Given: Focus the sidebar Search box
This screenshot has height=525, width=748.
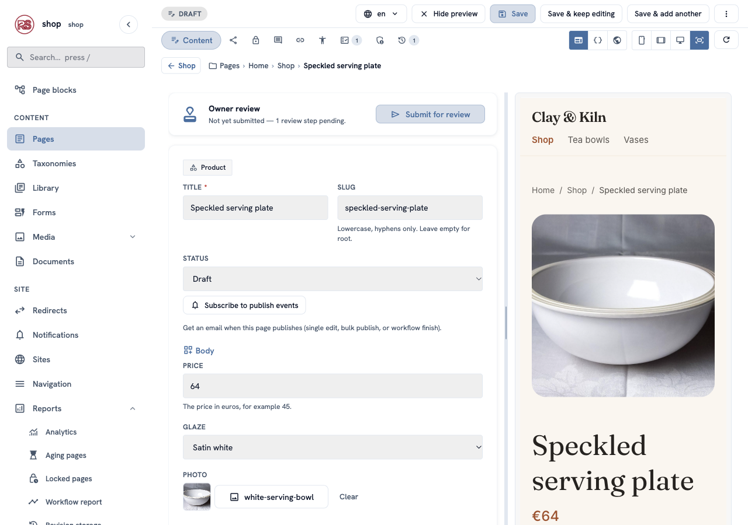Looking at the screenshot, I should tap(76, 57).
